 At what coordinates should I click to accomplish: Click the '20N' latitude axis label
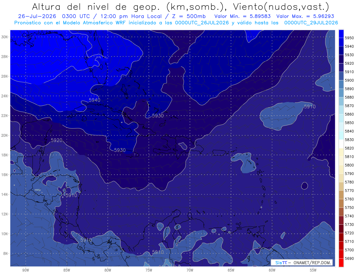pyautogui.click(x=5, y=135)
